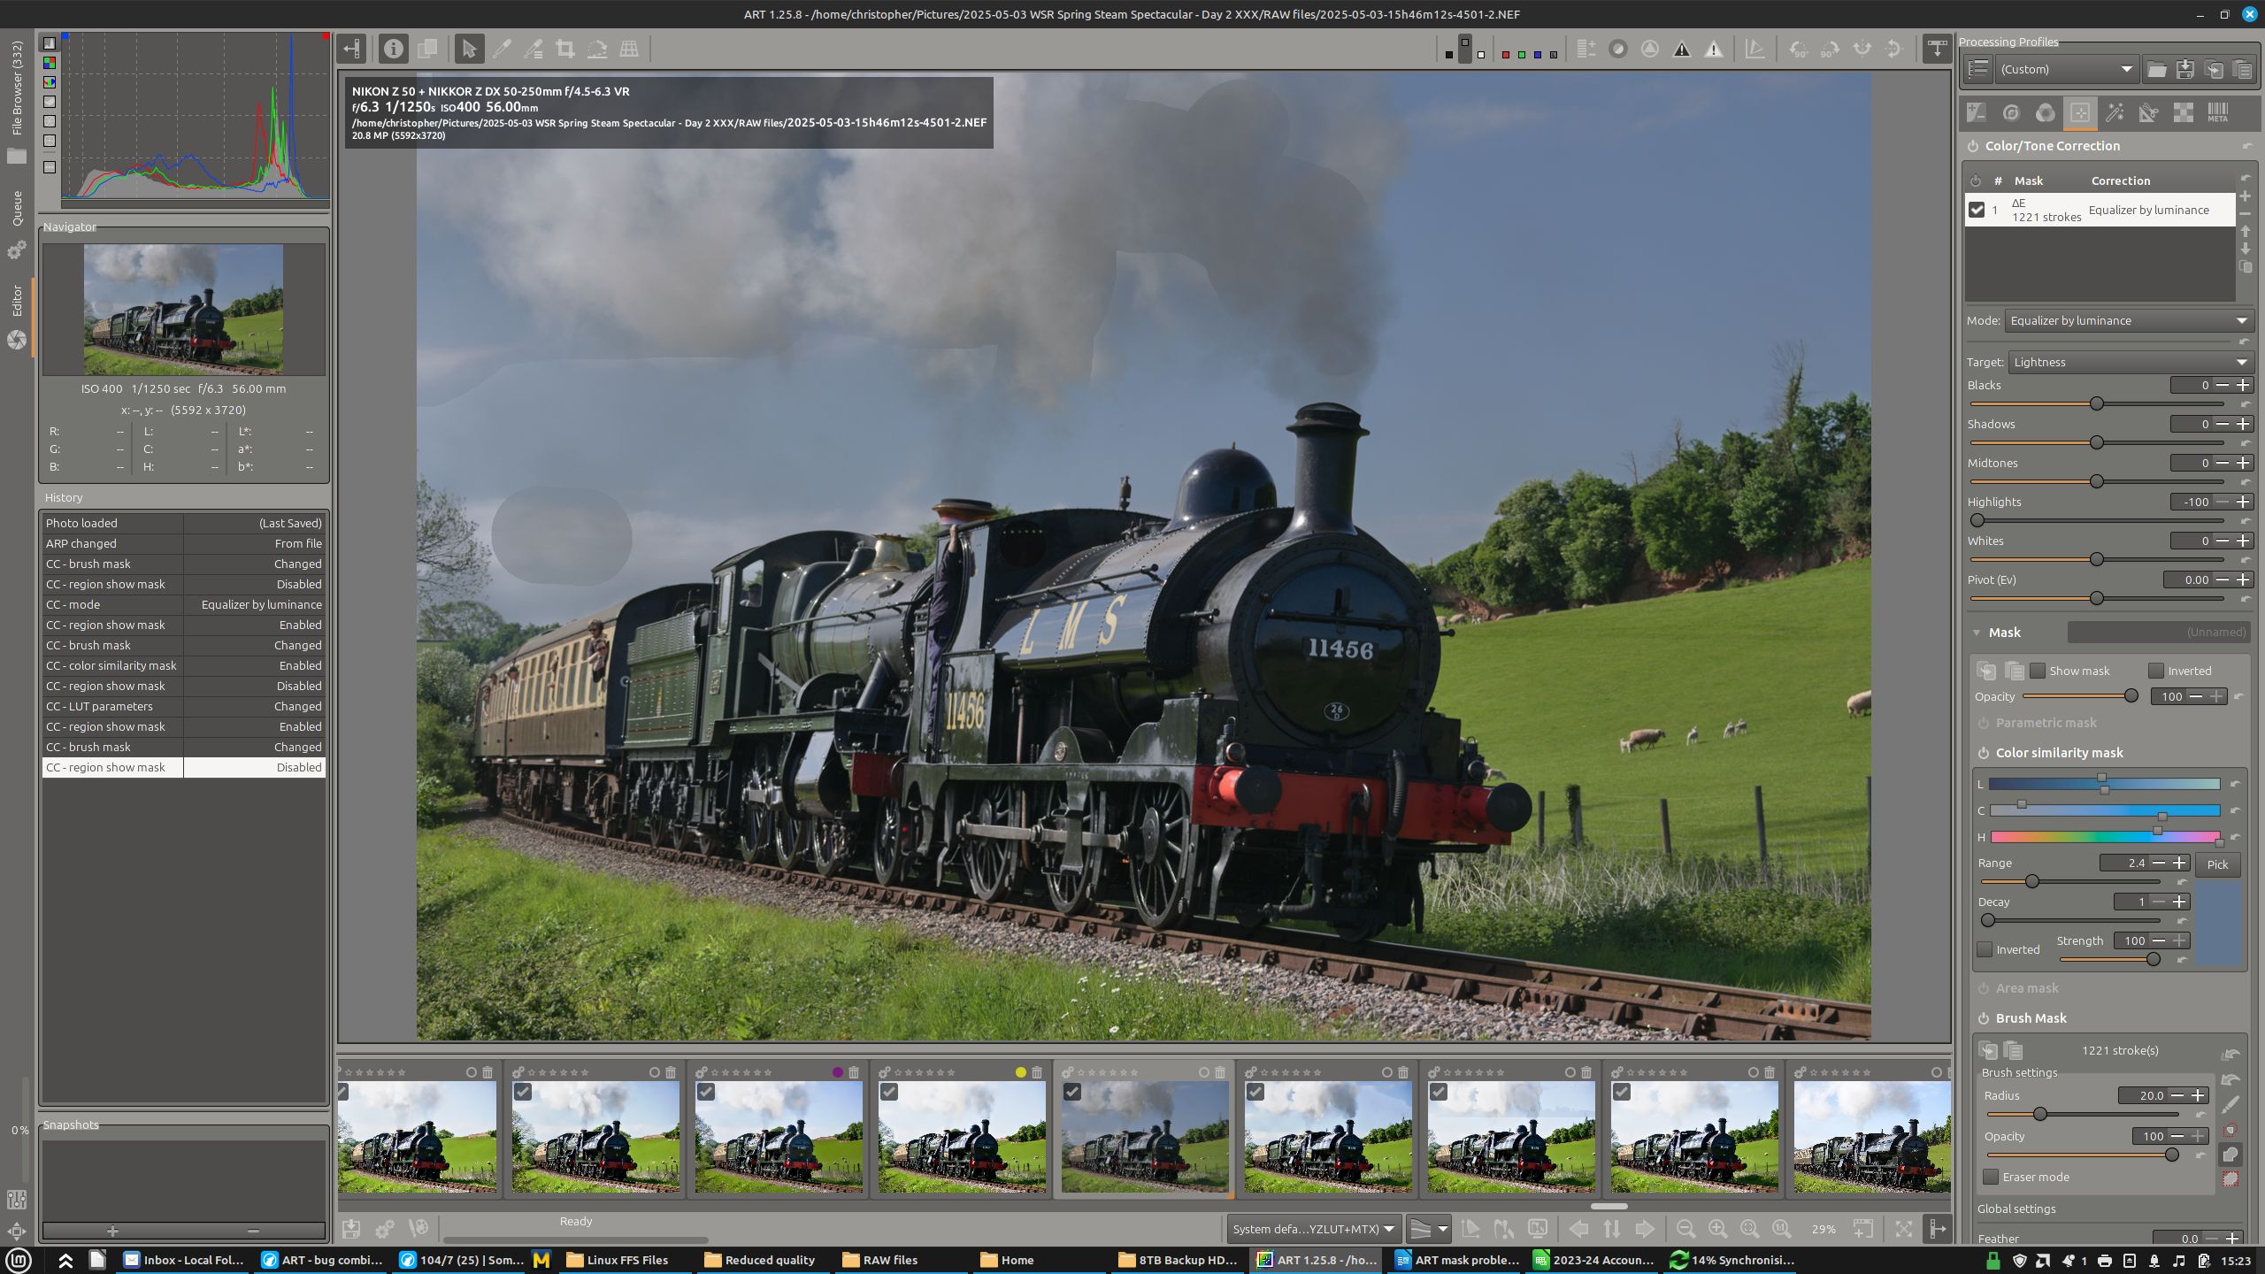This screenshot has width=2265, height=1274.
Task: Enable the Show mask checkbox
Action: tap(2038, 671)
